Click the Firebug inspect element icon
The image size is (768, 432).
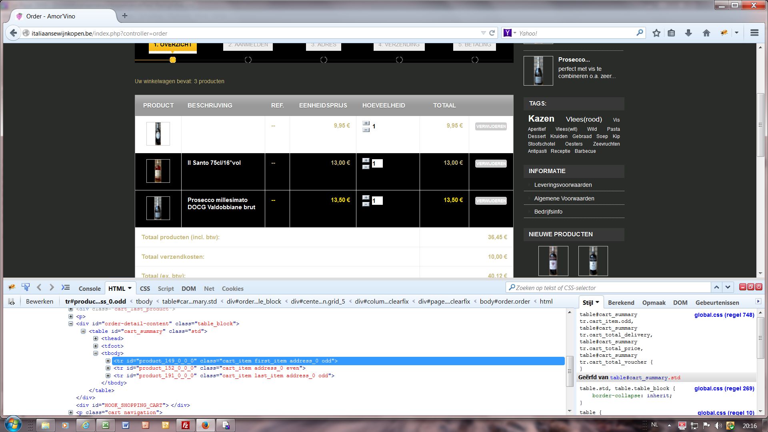tap(26, 287)
